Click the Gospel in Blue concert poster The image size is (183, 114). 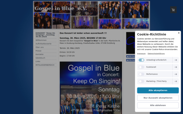tap(91, 88)
